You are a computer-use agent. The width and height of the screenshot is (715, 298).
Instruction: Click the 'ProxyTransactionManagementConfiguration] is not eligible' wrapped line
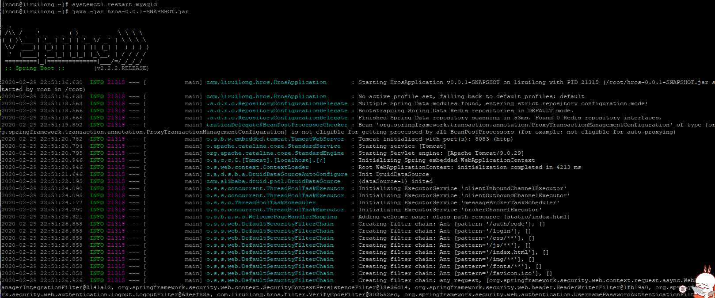click(x=338, y=132)
